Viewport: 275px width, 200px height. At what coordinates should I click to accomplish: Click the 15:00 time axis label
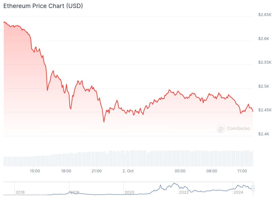point(35,171)
